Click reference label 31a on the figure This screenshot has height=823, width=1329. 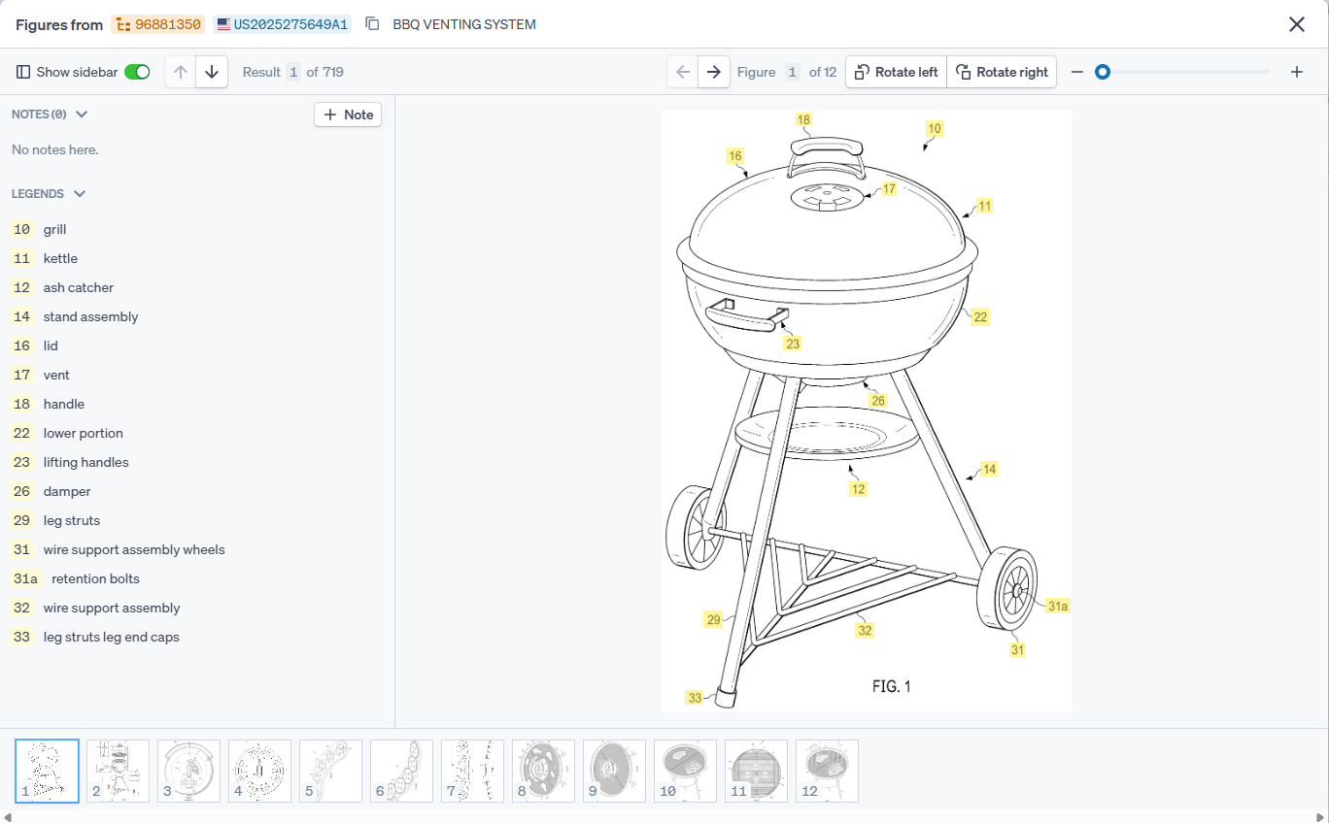[1058, 606]
